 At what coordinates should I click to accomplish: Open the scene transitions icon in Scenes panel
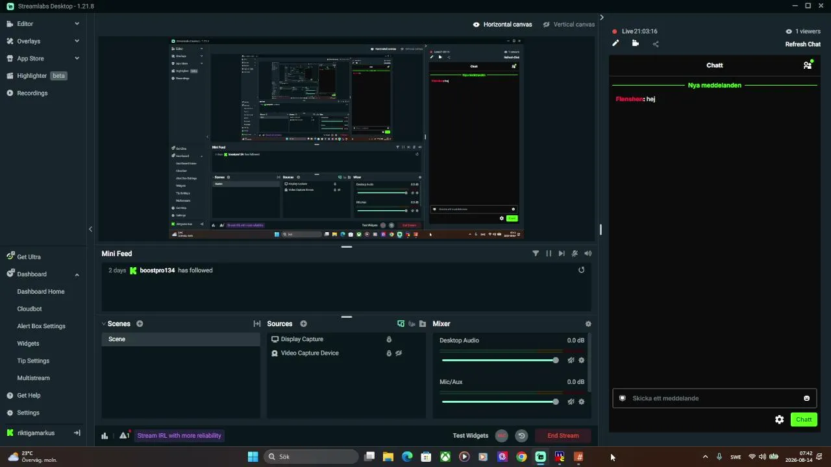[x=257, y=324]
